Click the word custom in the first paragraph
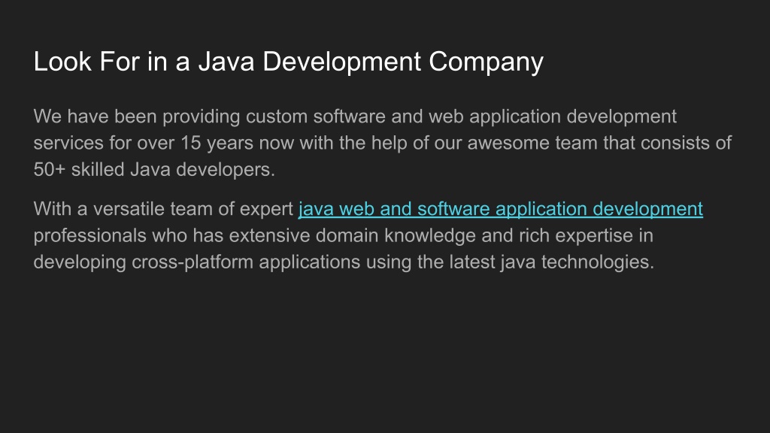This screenshot has width=770, height=433. 277,117
